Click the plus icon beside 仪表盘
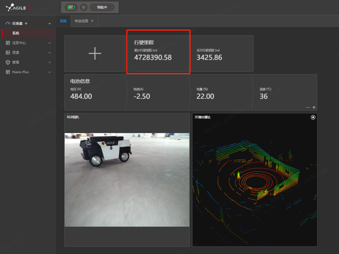The image size is (339, 254). pos(26,24)
